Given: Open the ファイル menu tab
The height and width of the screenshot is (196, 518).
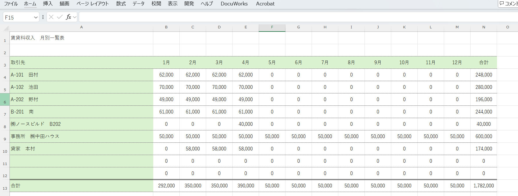Looking at the screenshot, I should [11, 4].
